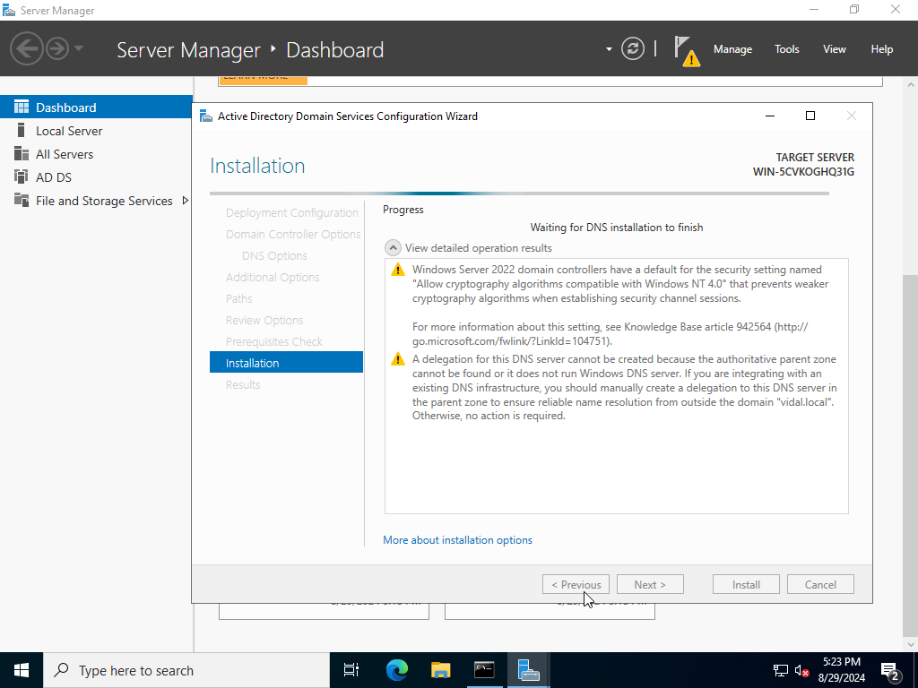Open the Tools menu
Screen dimensions: 918x688
[x=786, y=49]
